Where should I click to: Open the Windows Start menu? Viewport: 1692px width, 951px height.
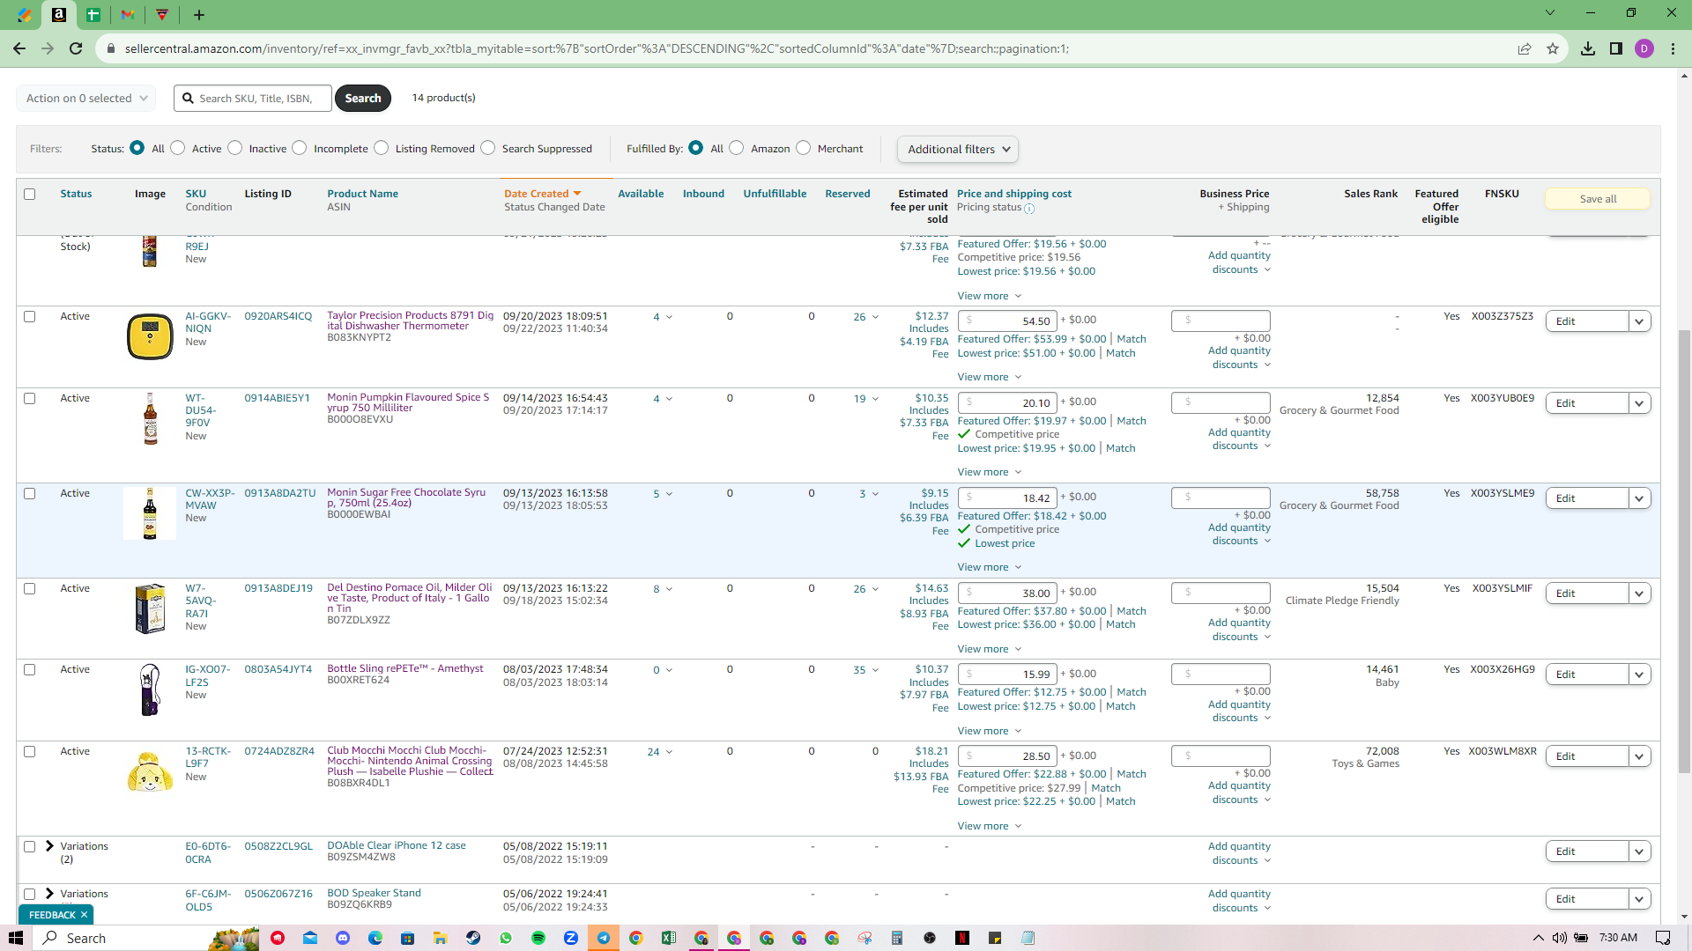point(15,938)
